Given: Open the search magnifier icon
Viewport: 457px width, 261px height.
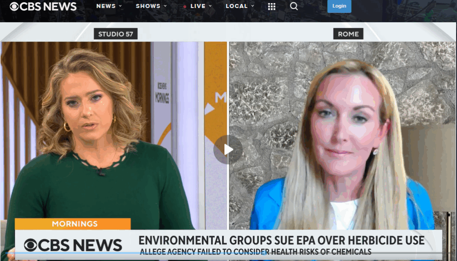Looking at the screenshot, I should [294, 6].
